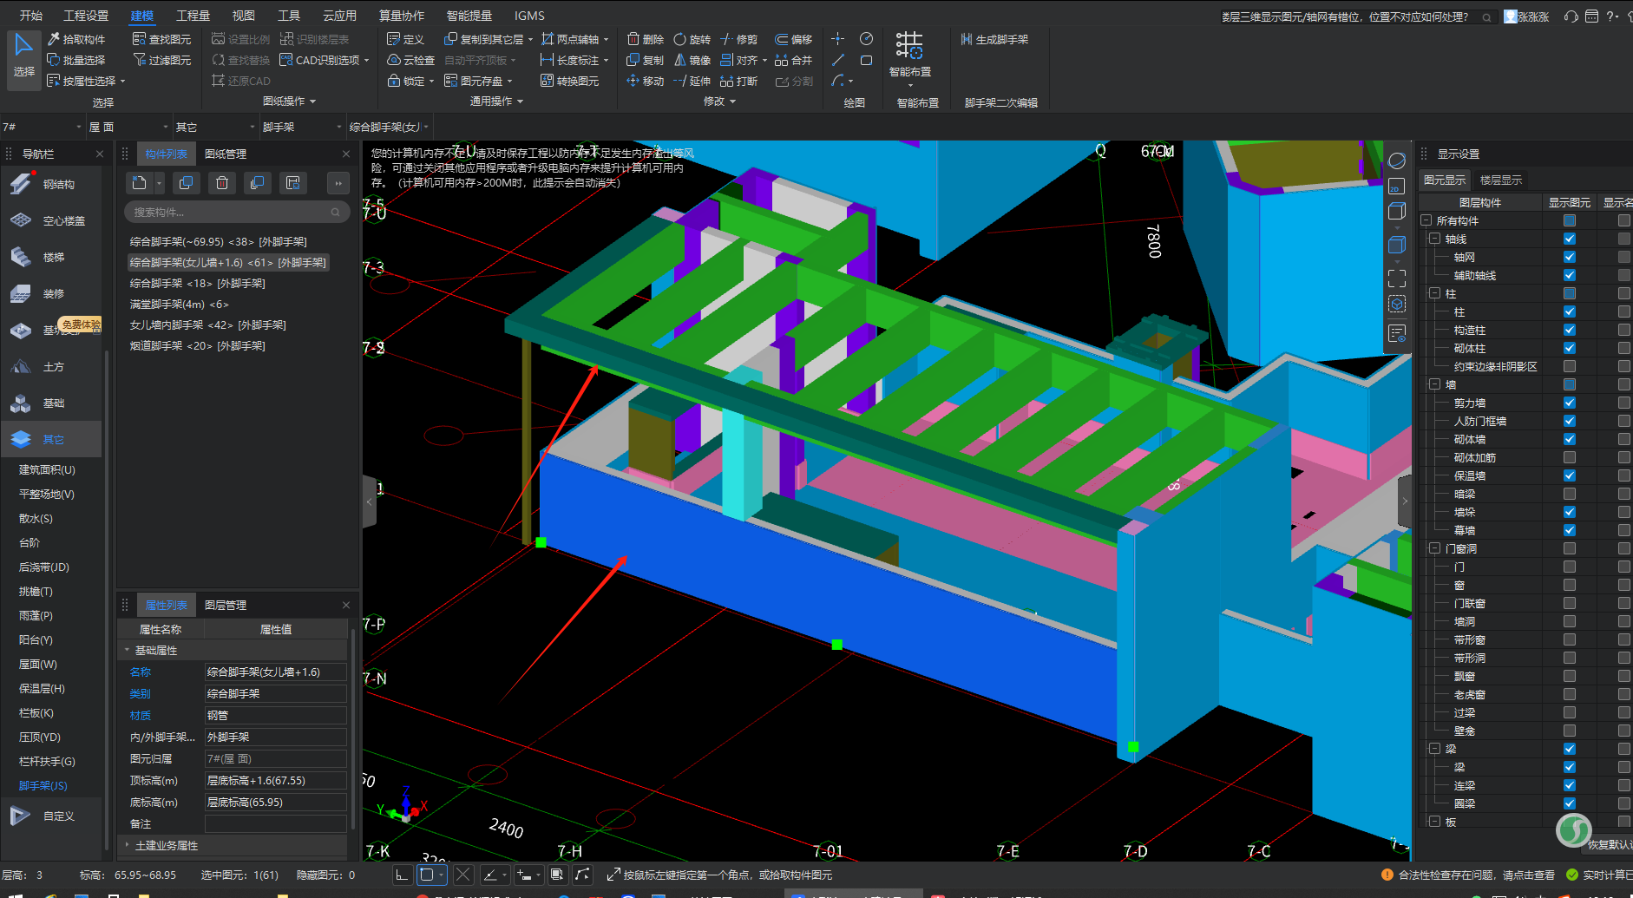This screenshot has height=898, width=1633.
Task: Expand 土建业务属性 section
Action: tap(128, 845)
